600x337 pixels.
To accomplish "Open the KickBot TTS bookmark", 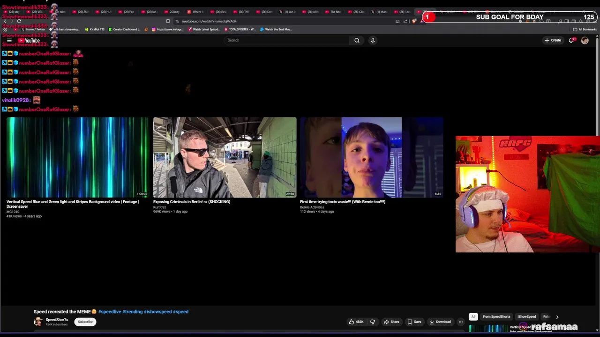I will coord(94,29).
